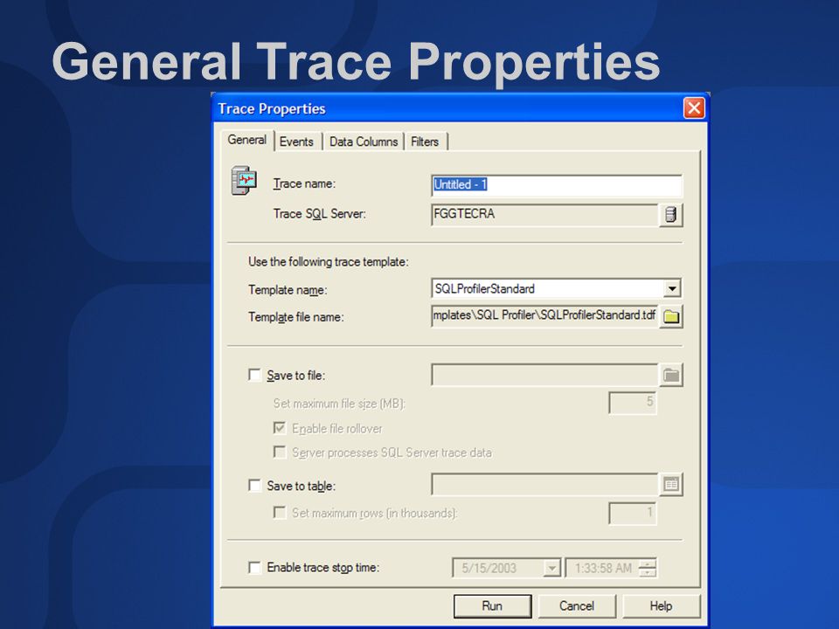Click the Template file name field
839x629 pixels.
(x=544, y=316)
